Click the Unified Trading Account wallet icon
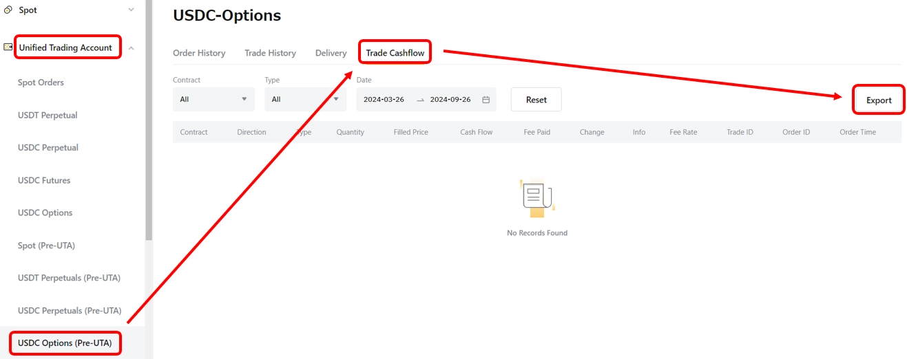Image resolution: width=907 pixels, height=359 pixels. point(8,47)
